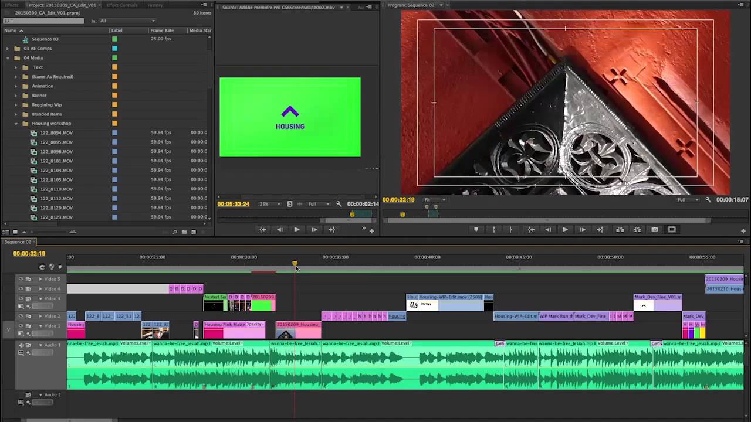This screenshot has width=751, height=422.
Task: Click timeline playhead marker
Action: (295, 264)
